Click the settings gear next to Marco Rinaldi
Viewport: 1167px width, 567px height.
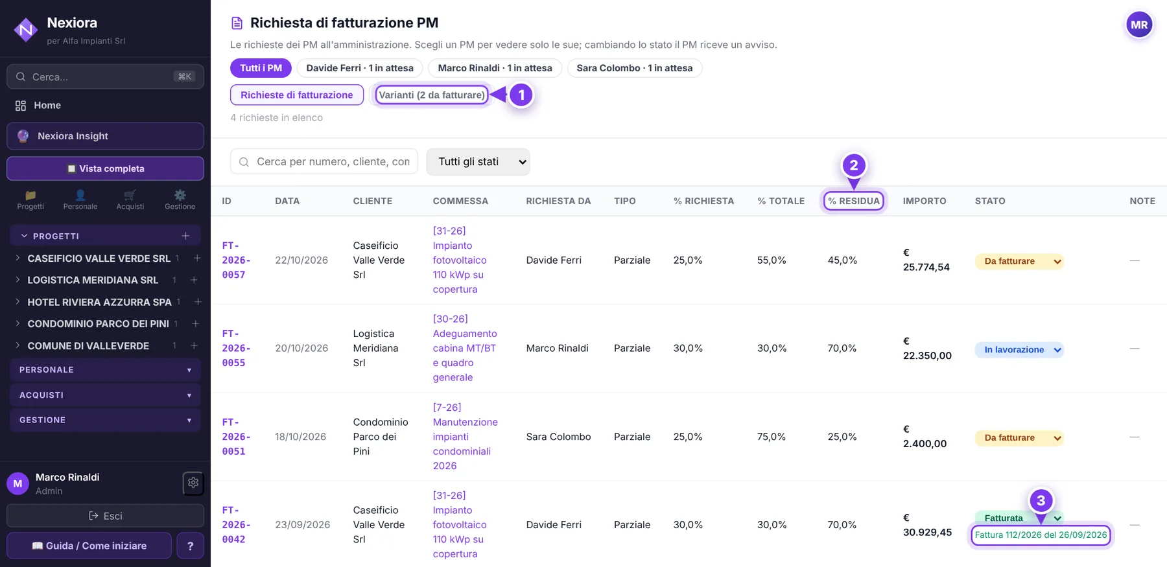pos(193,483)
